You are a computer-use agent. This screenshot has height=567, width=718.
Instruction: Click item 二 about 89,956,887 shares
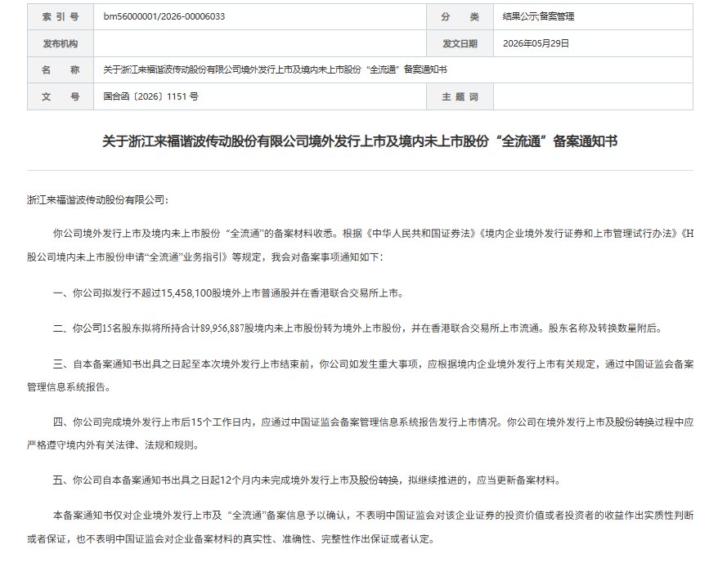357,328
